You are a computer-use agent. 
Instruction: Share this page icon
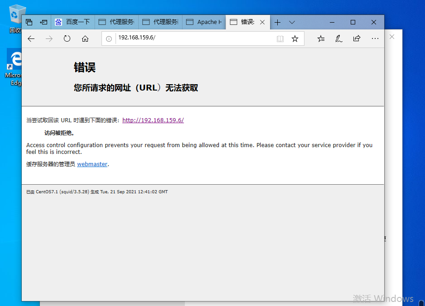pos(357,38)
